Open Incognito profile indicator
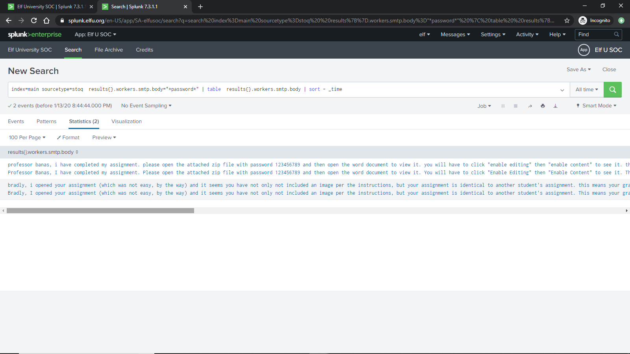 click(x=595, y=20)
